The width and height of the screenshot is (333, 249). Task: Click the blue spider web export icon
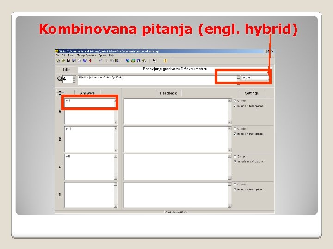pyautogui.click(x=85, y=61)
